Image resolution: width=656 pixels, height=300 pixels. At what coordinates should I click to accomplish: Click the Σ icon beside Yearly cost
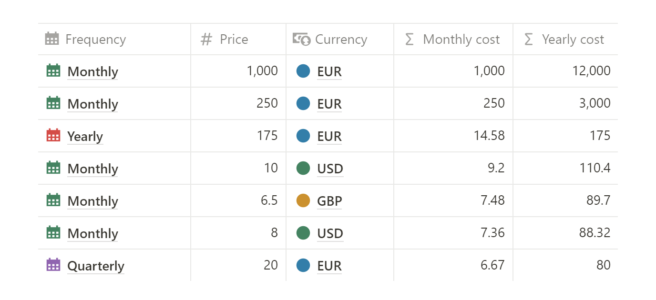(x=528, y=39)
